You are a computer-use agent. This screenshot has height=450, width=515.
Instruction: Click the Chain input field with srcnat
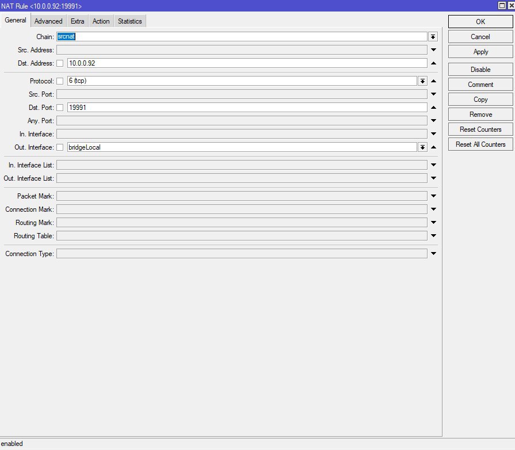tap(242, 37)
